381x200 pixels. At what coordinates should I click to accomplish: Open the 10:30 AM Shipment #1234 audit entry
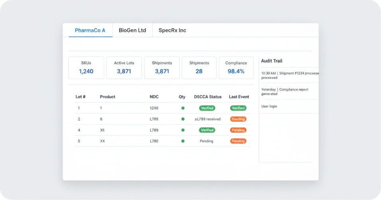290,76
